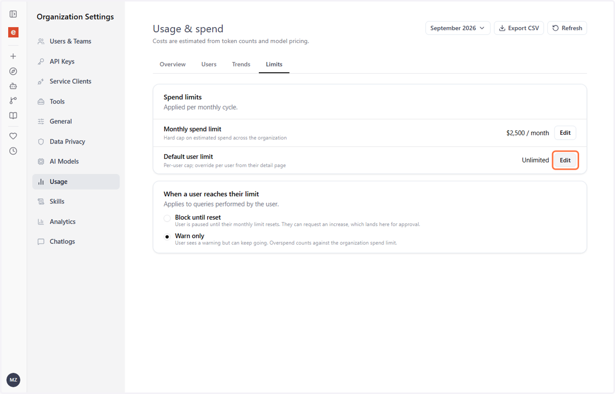Image resolution: width=615 pixels, height=394 pixels.
Task: Click the plus new item icon
Action: (x=13, y=56)
